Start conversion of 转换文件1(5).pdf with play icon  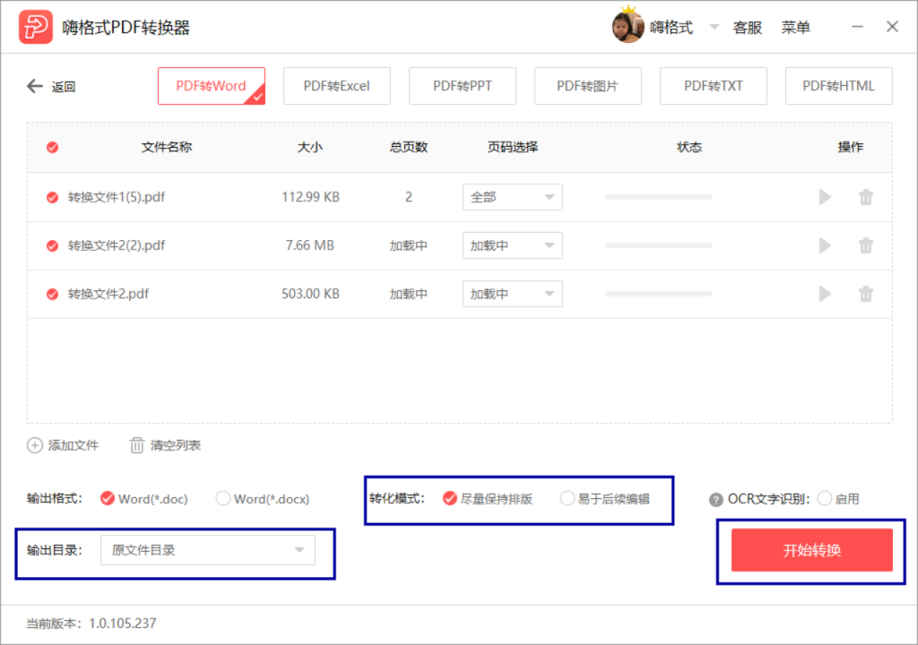tap(825, 197)
